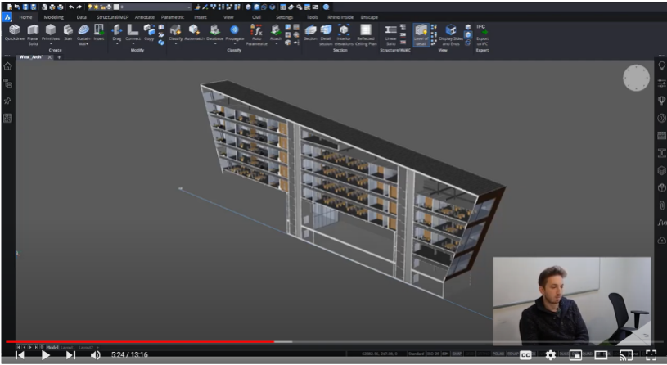Open the home icon in left sidebar
This screenshot has height=365, width=667.
[x=7, y=66]
